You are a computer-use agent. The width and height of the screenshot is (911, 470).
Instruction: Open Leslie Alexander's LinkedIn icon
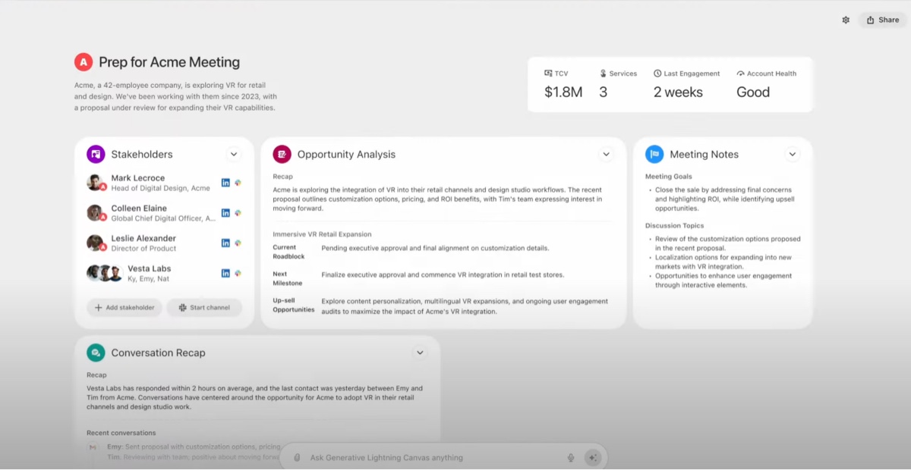[225, 243]
